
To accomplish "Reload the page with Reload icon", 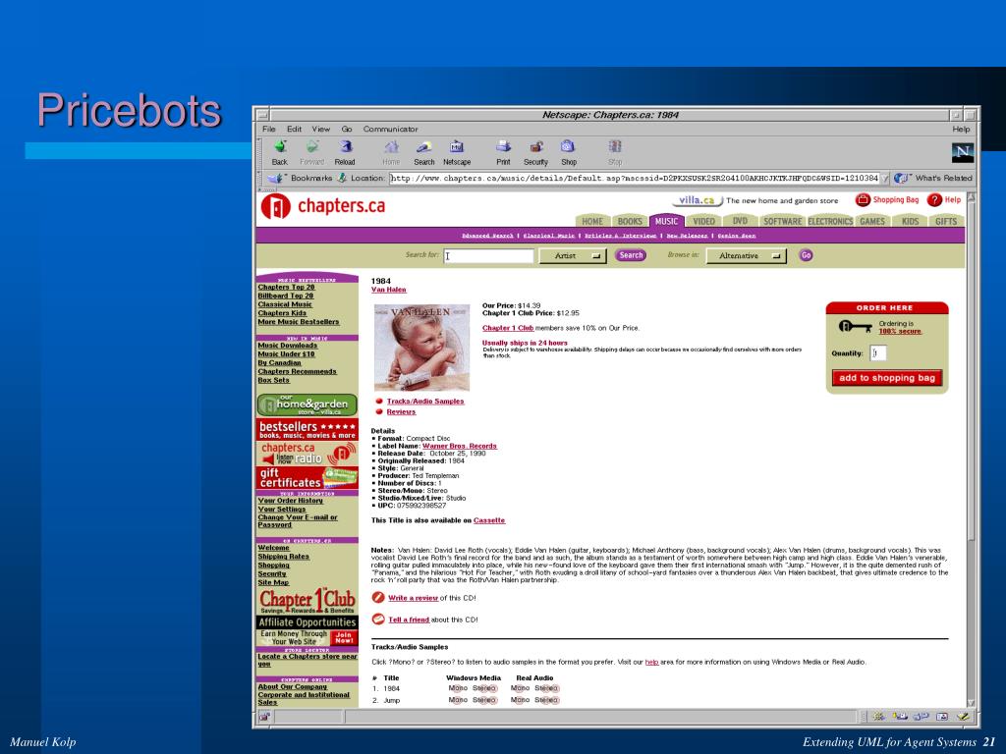I will pyautogui.click(x=345, y=147).
